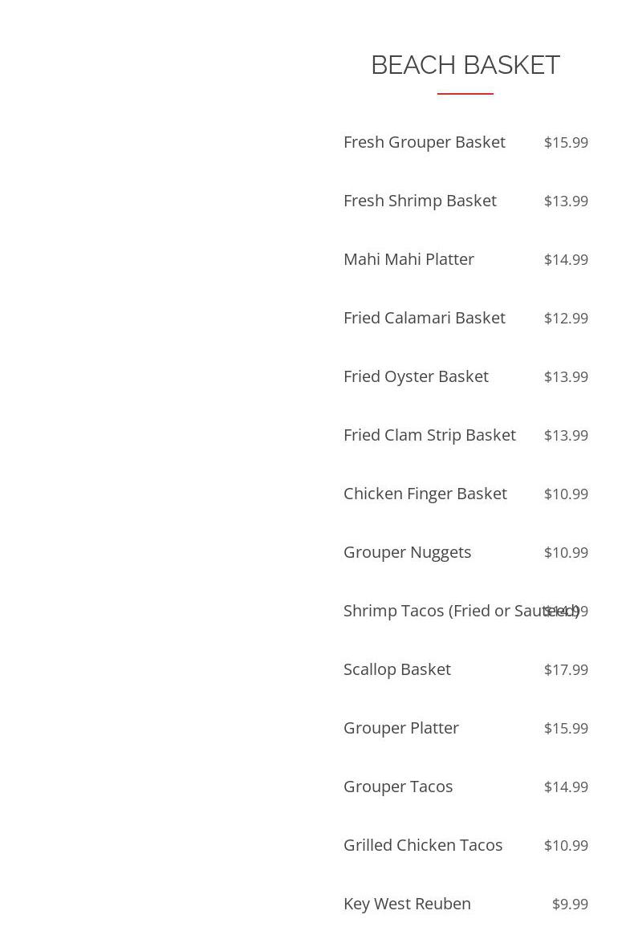Open the Grouper Platter entry
Screen dimensions: 630x935
(400, 728)
